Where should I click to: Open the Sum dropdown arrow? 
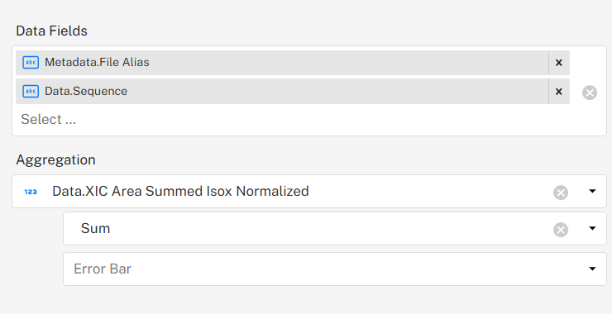pyautogui.click(x=592, y=228)
